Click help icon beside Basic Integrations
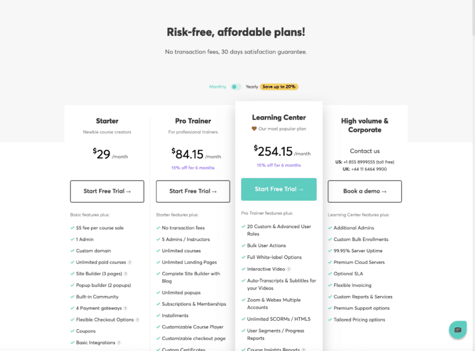Screen dimensions: 475x351 point(119,343)
